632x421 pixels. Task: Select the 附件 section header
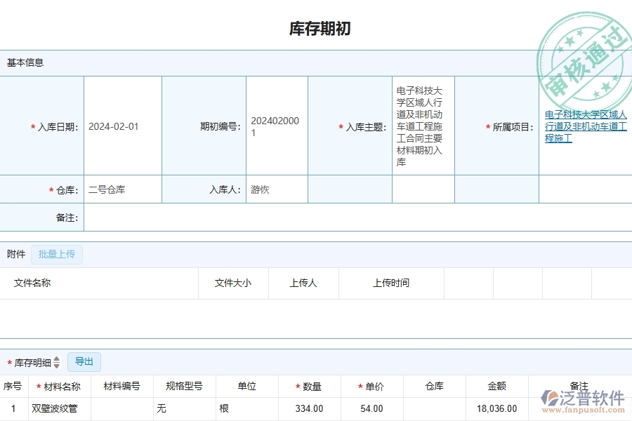[15, 254]
